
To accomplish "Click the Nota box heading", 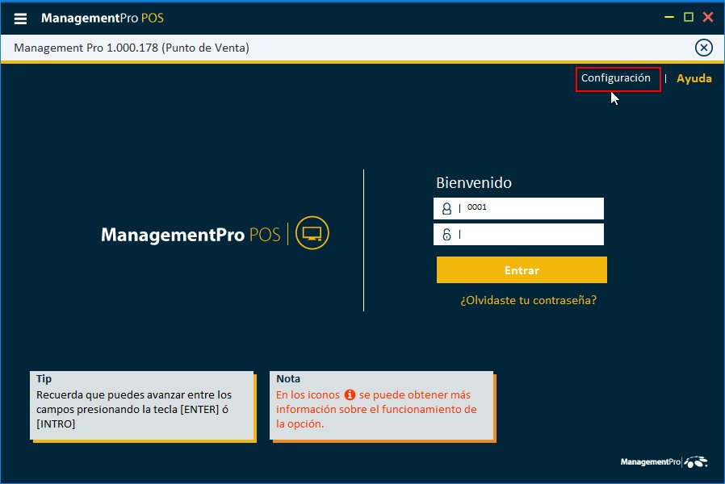I will coord(288,378).
